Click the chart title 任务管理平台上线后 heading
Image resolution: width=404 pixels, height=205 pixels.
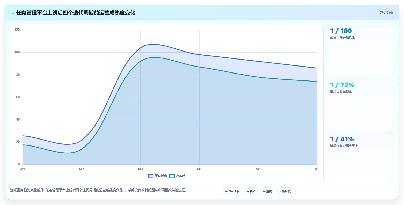(76, 13)
